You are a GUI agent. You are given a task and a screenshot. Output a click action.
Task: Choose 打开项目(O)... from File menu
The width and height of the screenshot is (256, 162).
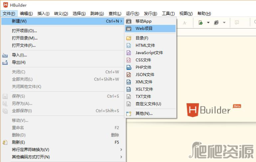(x=63, y=31)
